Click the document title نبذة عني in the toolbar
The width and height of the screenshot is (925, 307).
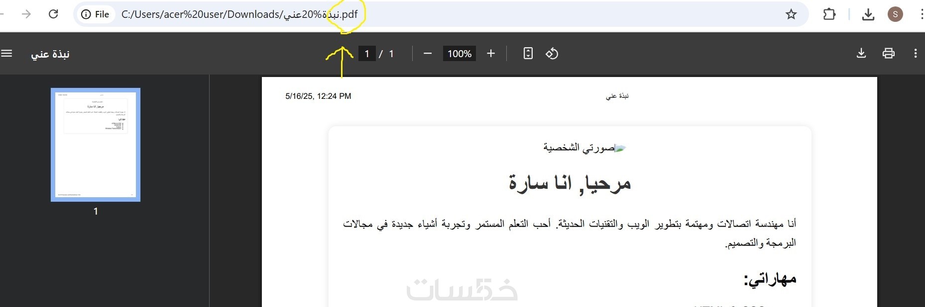click(50, 54)
